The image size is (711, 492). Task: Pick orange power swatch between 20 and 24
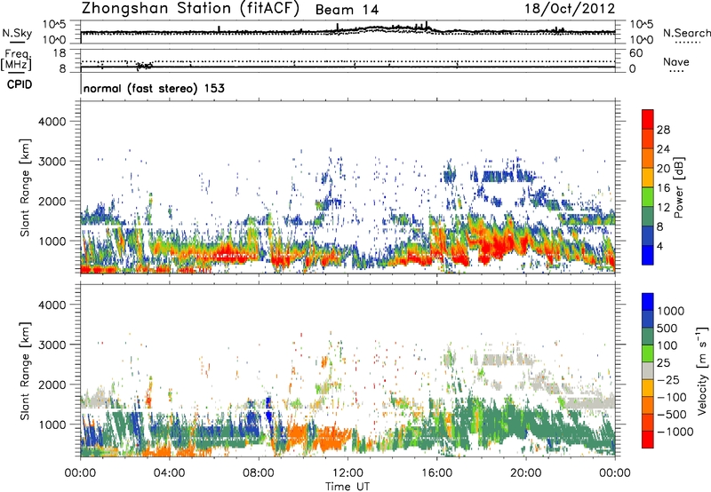point(648,159)
